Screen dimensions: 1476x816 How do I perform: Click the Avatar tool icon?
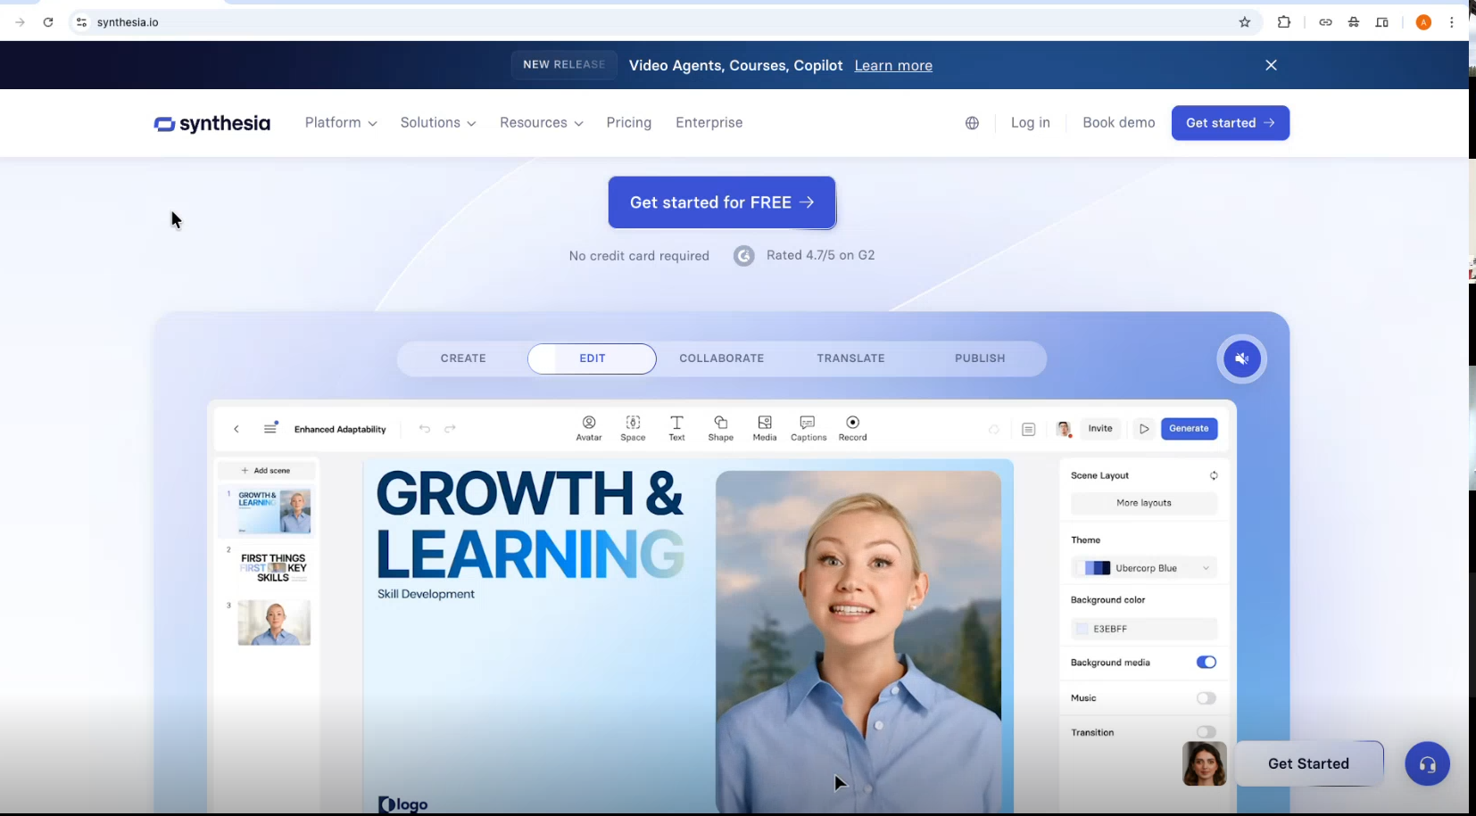pyautogui.click(x=588, y=424)
